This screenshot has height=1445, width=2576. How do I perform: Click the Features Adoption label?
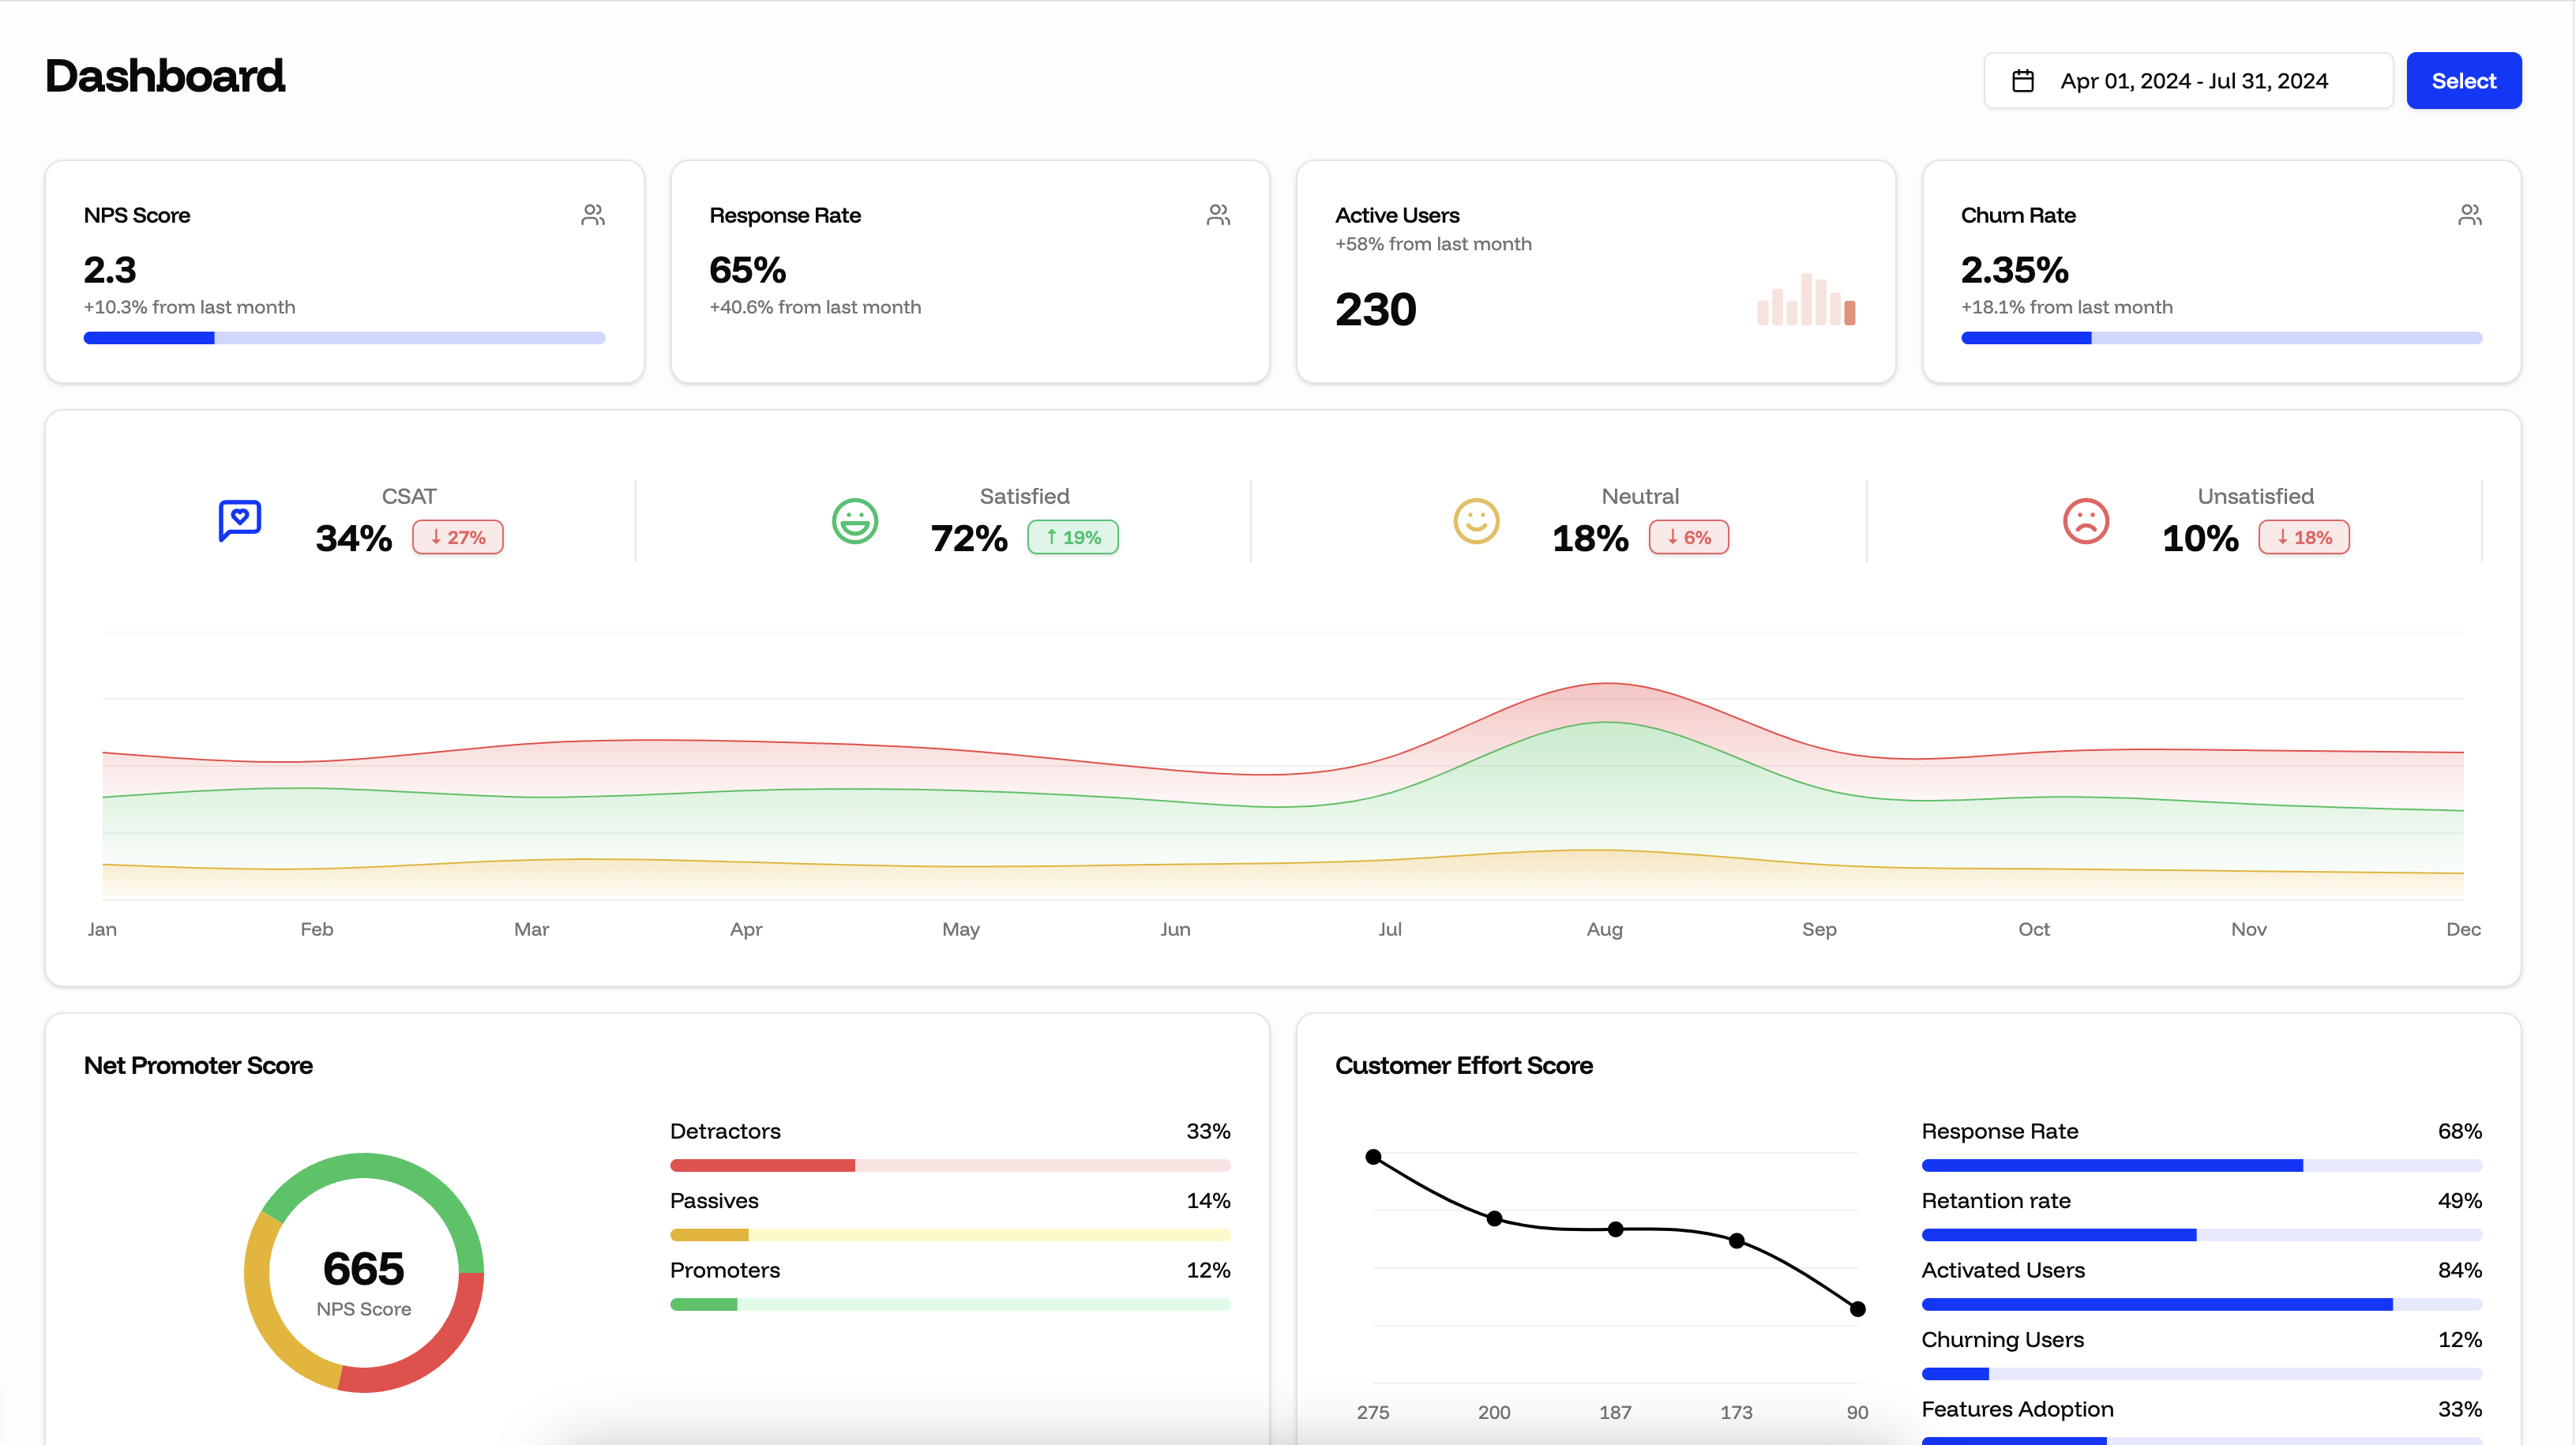pos(2017,1409)
